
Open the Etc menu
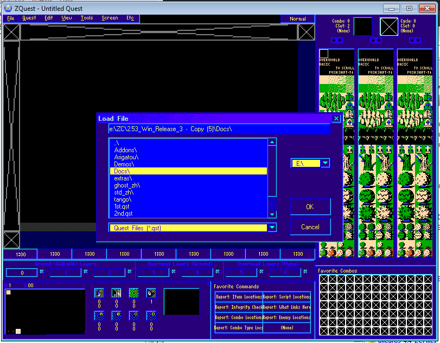[x=130, y=18]
